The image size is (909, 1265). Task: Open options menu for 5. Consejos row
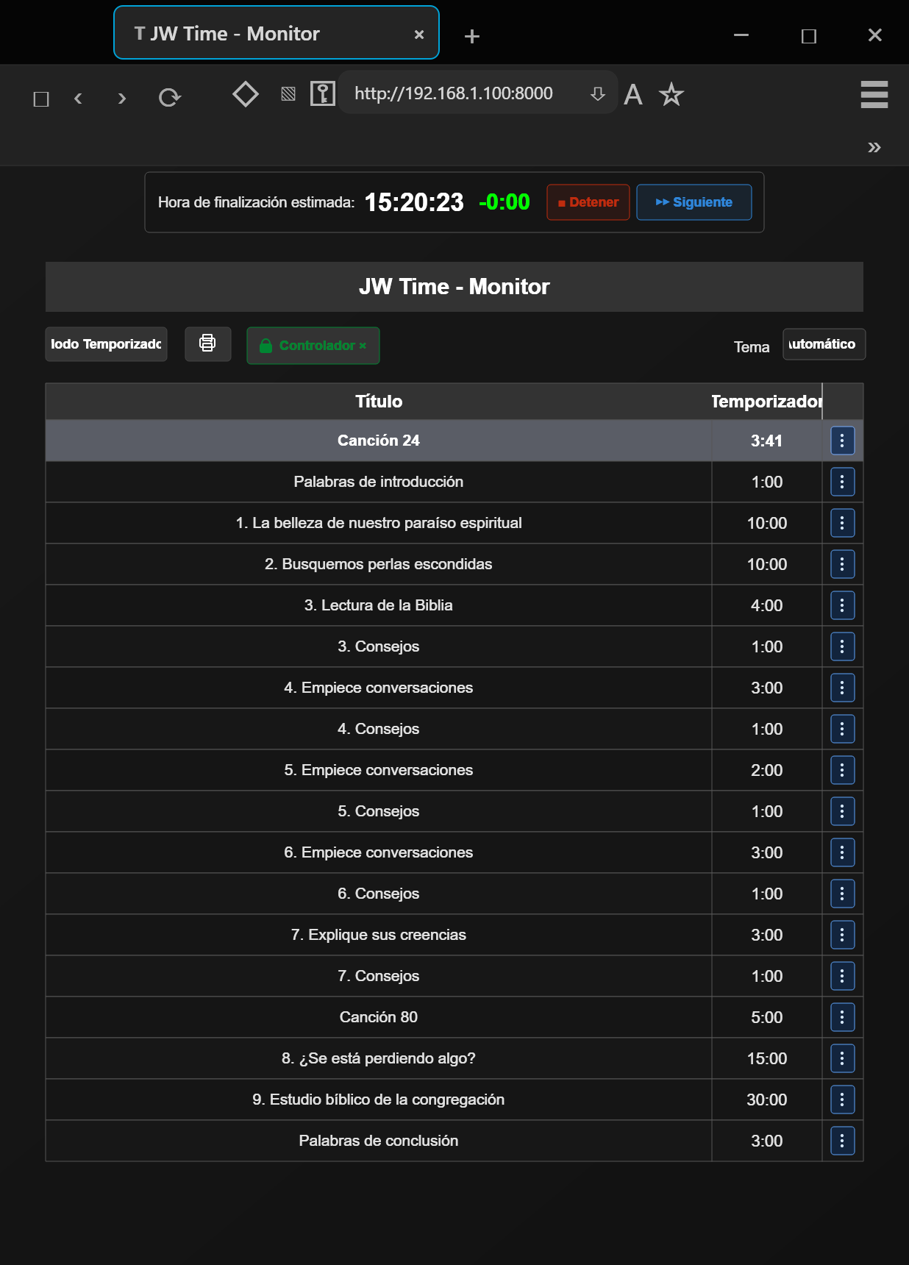click(x=842, y=811)
